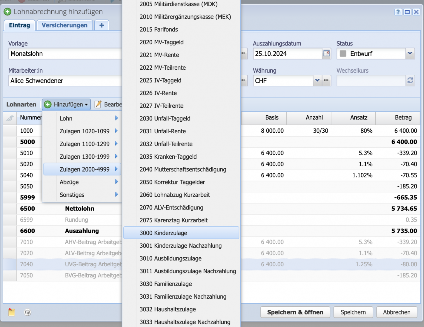Viewport: 424px width, 327px height.
Task: Click the ellipsis button beside the Währung dropdown
Action: (326, 80)
